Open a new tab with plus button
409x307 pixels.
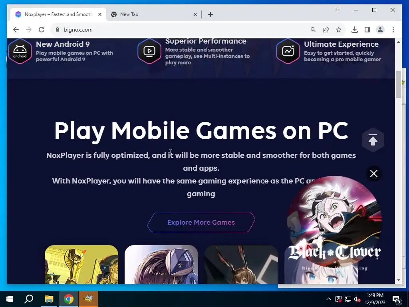pos(210,14)
